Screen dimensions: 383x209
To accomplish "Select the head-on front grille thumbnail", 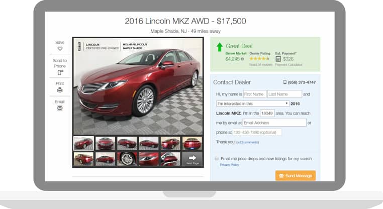I will click(x=105, y=143).
